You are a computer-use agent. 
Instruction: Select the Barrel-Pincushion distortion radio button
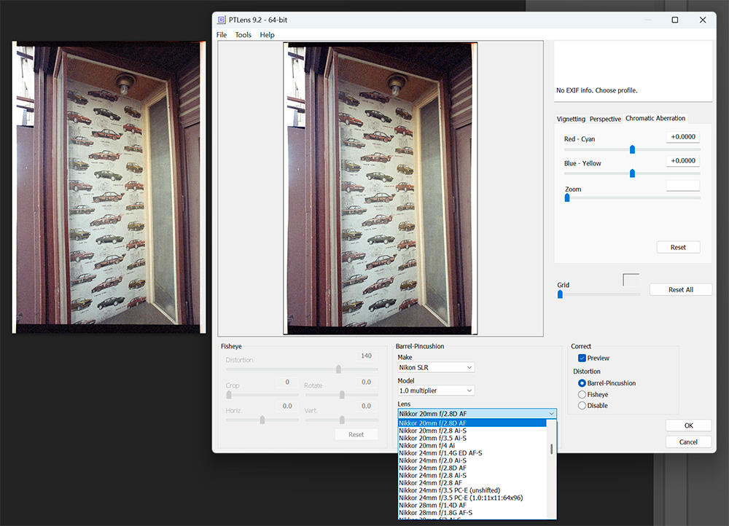tap(582, 383)
